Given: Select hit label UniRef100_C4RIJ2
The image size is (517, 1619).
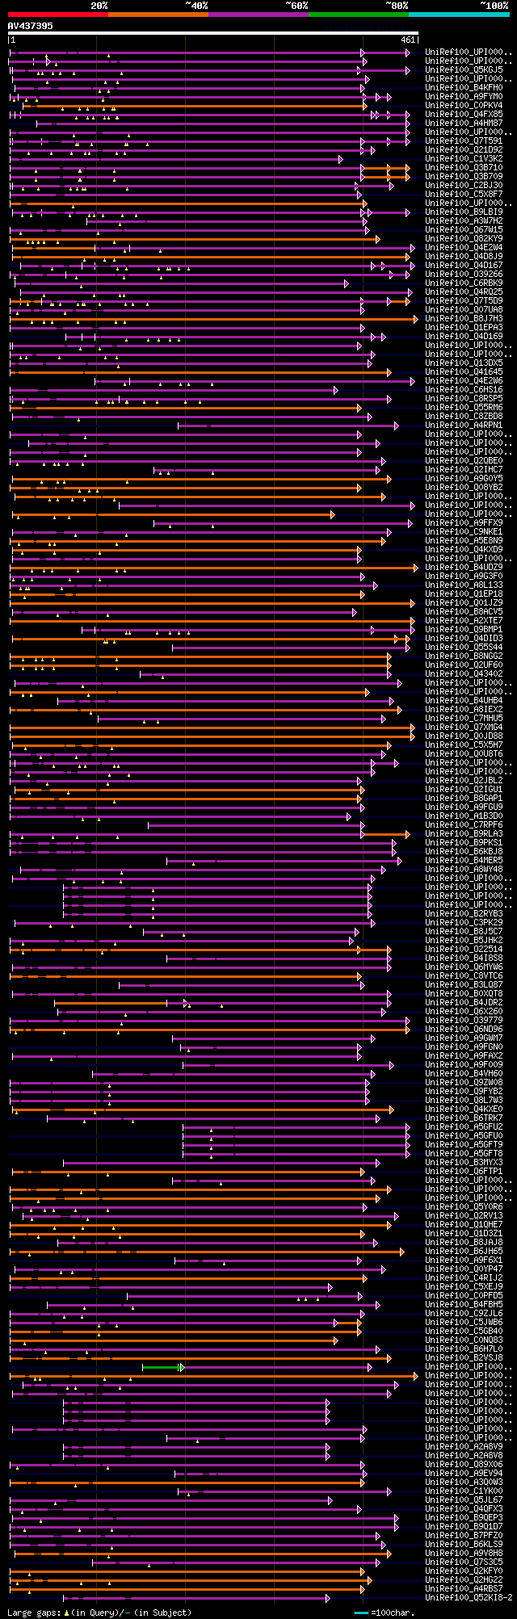Looking at the screenshot, I should 465,1277.
